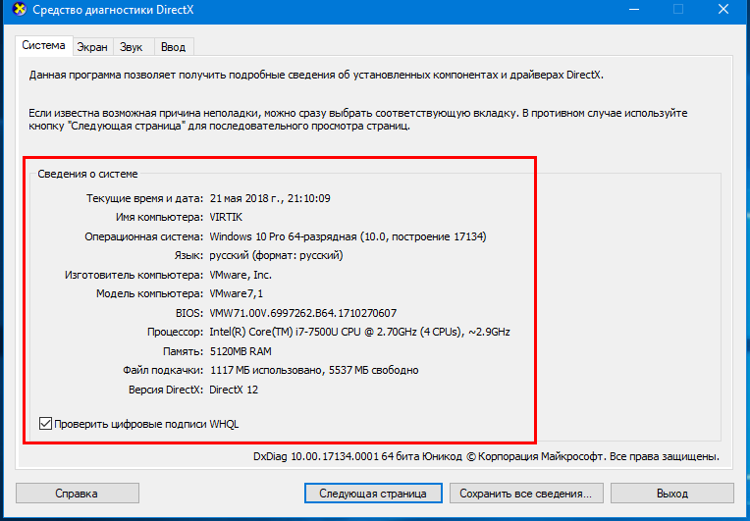Click language value русский
This screenshot has width=750, height=521.
276,255
